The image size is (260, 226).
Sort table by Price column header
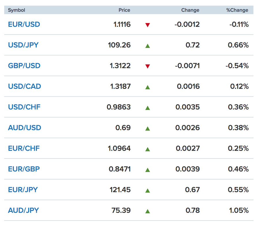(124, 10)
